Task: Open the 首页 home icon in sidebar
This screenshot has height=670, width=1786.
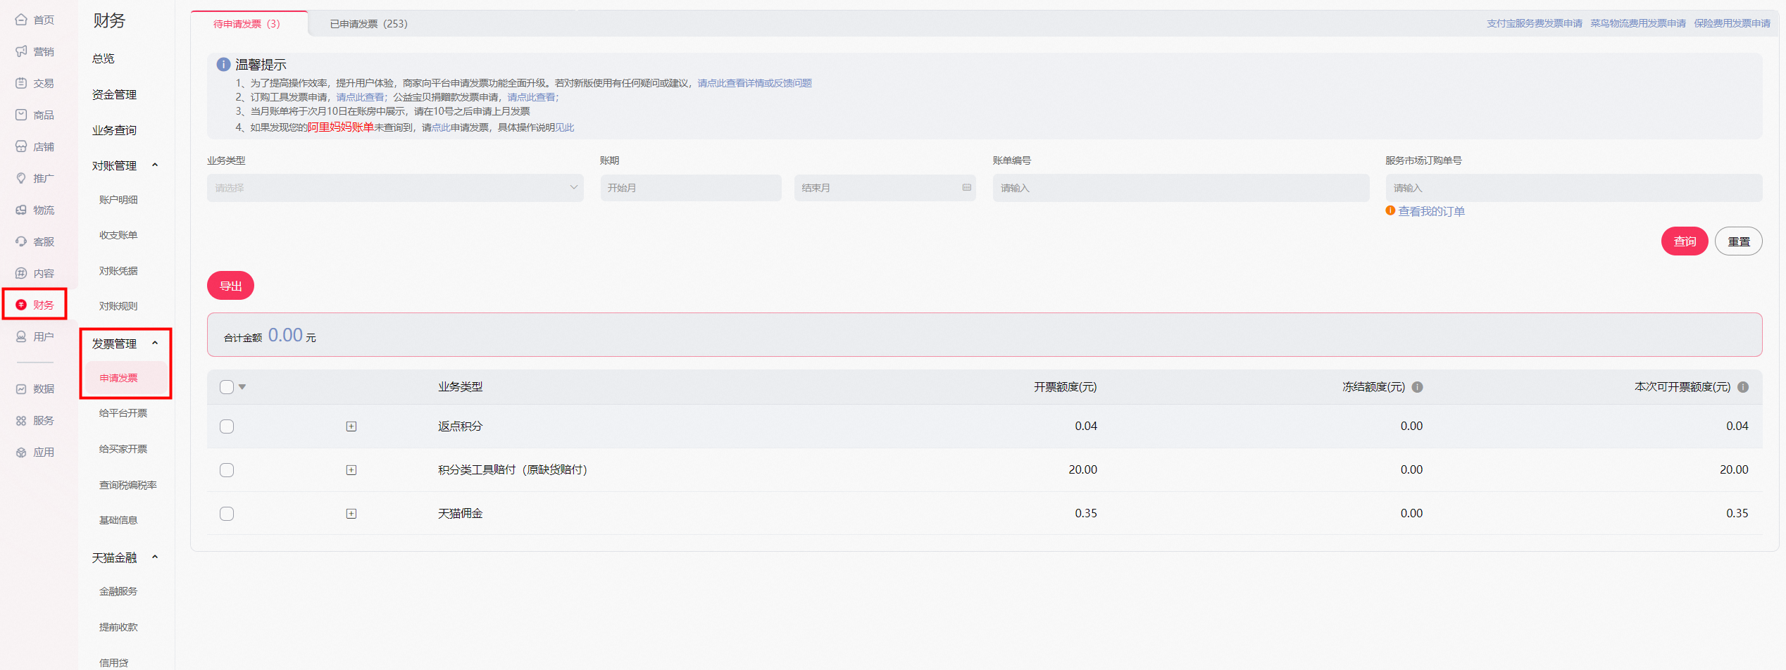Action: click(21, 20)
